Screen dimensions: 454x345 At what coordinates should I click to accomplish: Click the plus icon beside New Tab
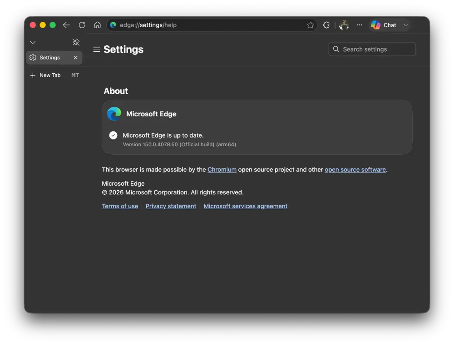pyautogui.click(x=33, y=75)
